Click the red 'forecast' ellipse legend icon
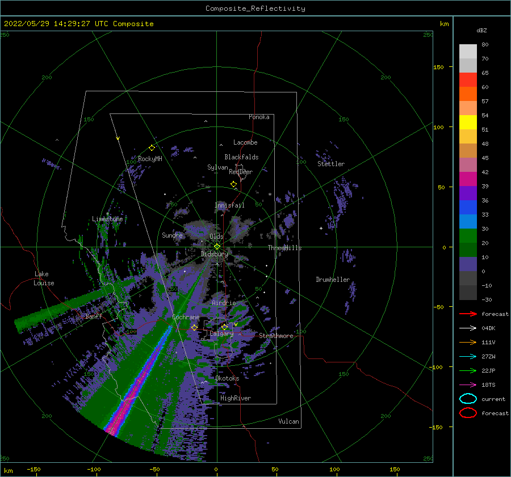The height and width of the screenshot is (477, 511). [468, 413]
